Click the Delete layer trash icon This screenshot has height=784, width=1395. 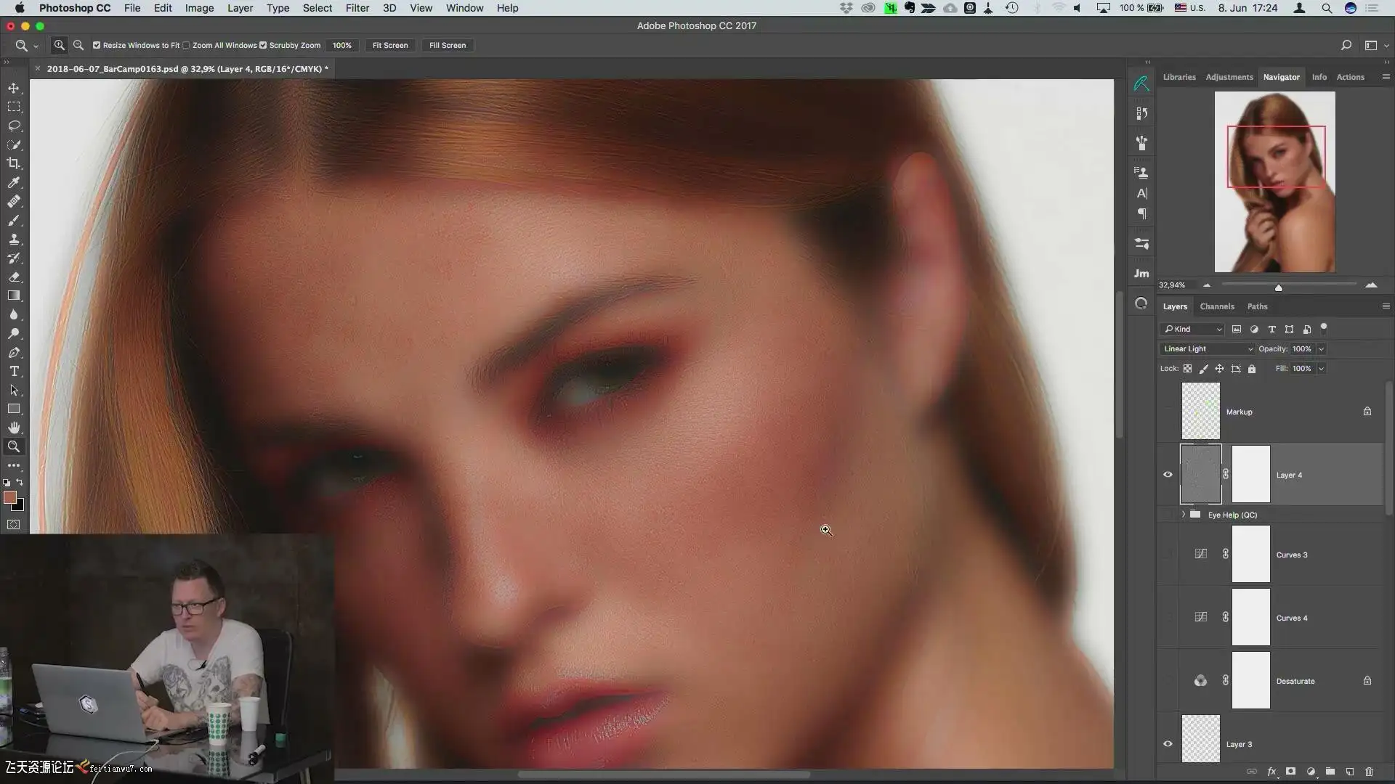tap(1369, 772)
